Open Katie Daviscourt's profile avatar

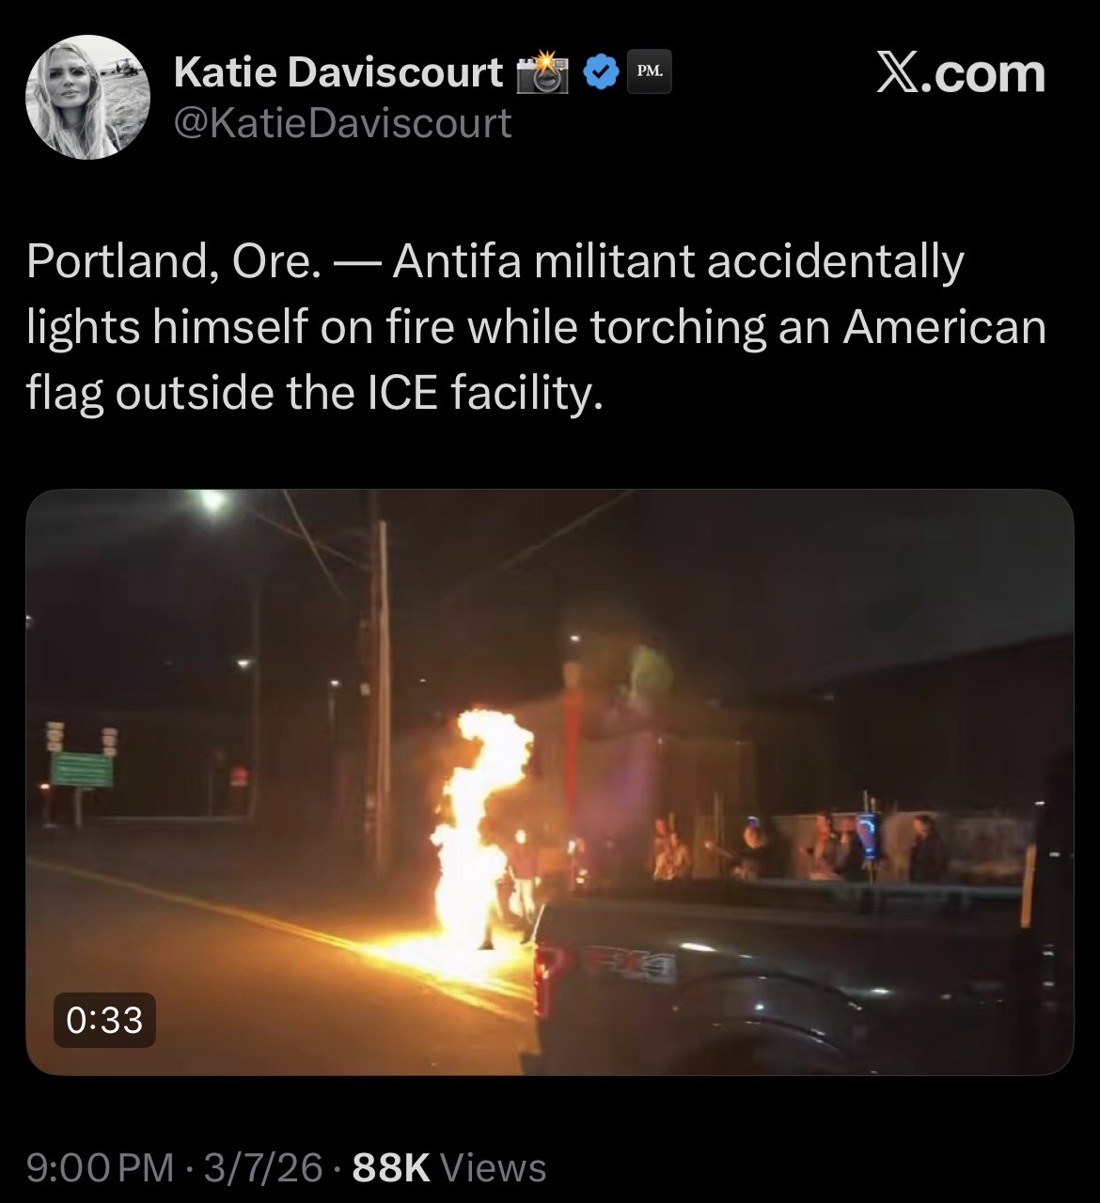tap(87, 97)
